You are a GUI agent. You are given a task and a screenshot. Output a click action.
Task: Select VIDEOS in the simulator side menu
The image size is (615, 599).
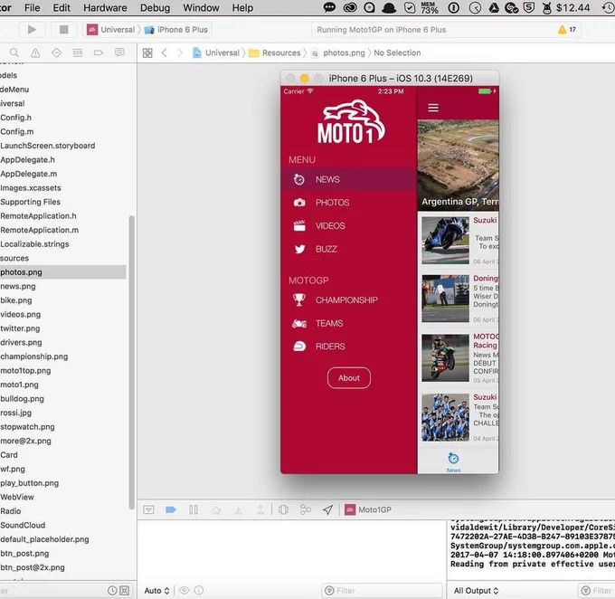point(348,225)
